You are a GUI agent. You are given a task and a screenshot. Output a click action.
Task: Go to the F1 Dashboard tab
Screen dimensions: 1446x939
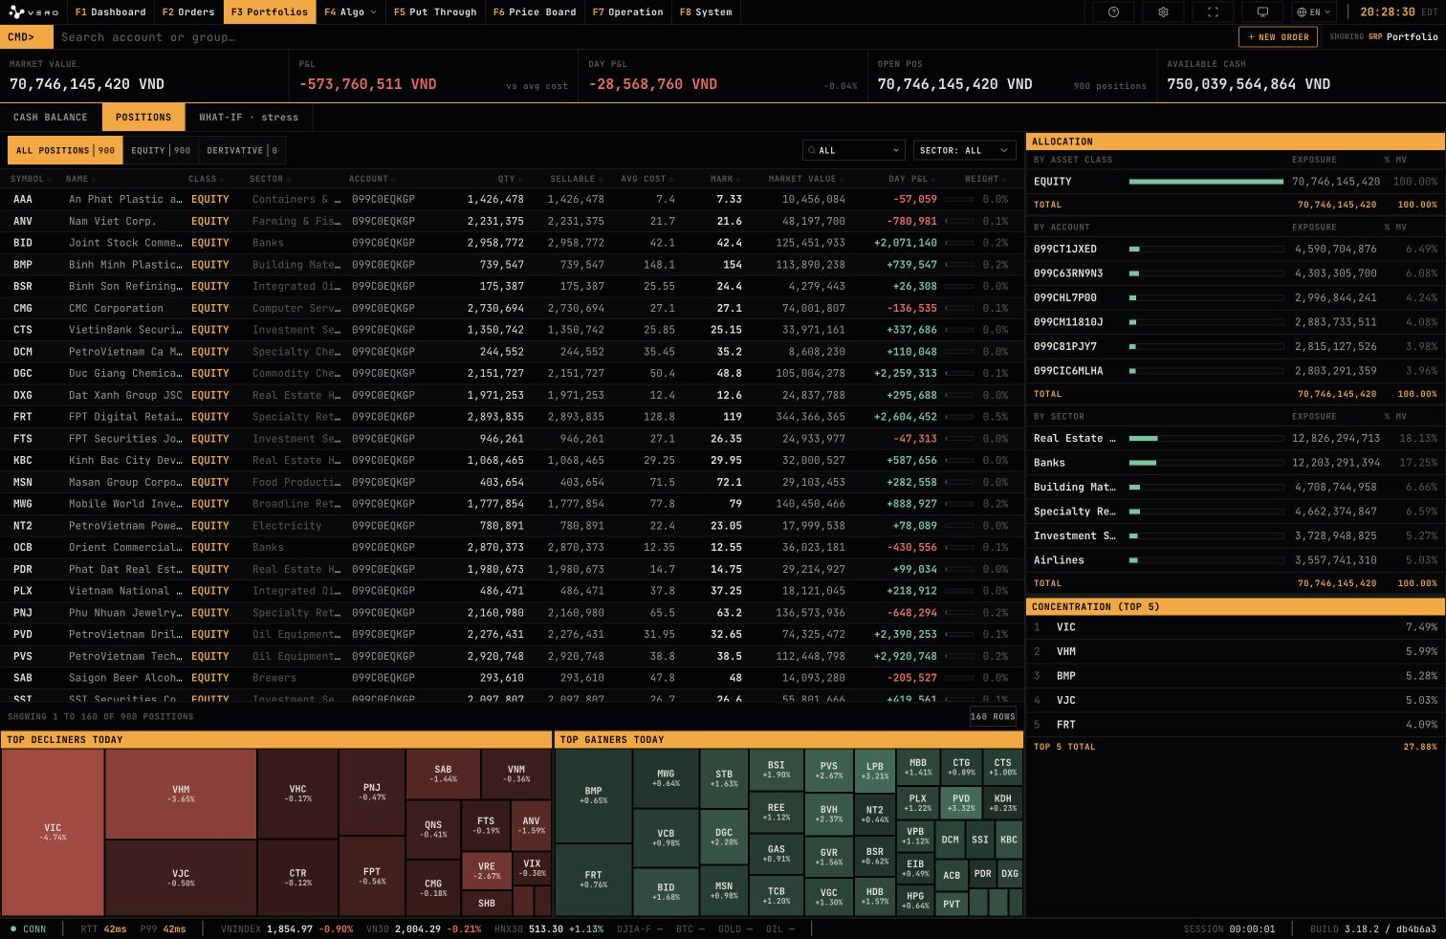click(x=111, y=12)
